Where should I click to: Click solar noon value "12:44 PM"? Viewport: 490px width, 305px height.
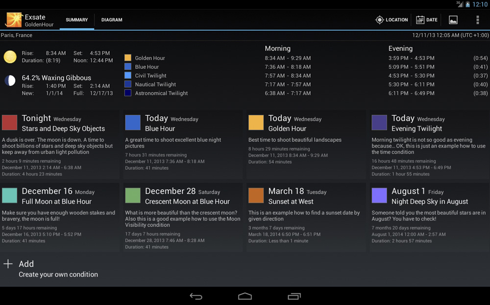[101, 61]
